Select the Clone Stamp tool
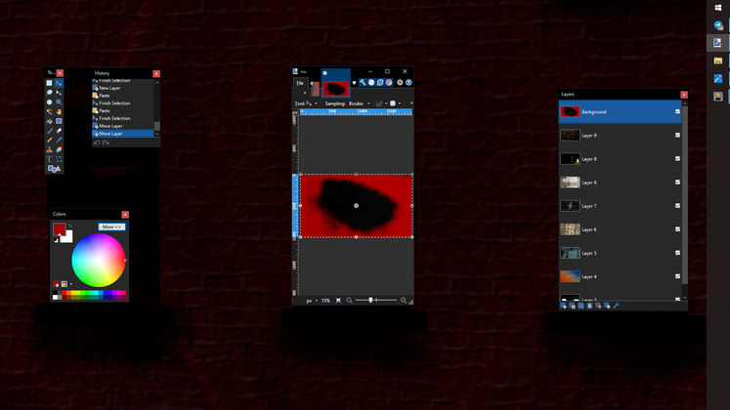 [49, 149]
